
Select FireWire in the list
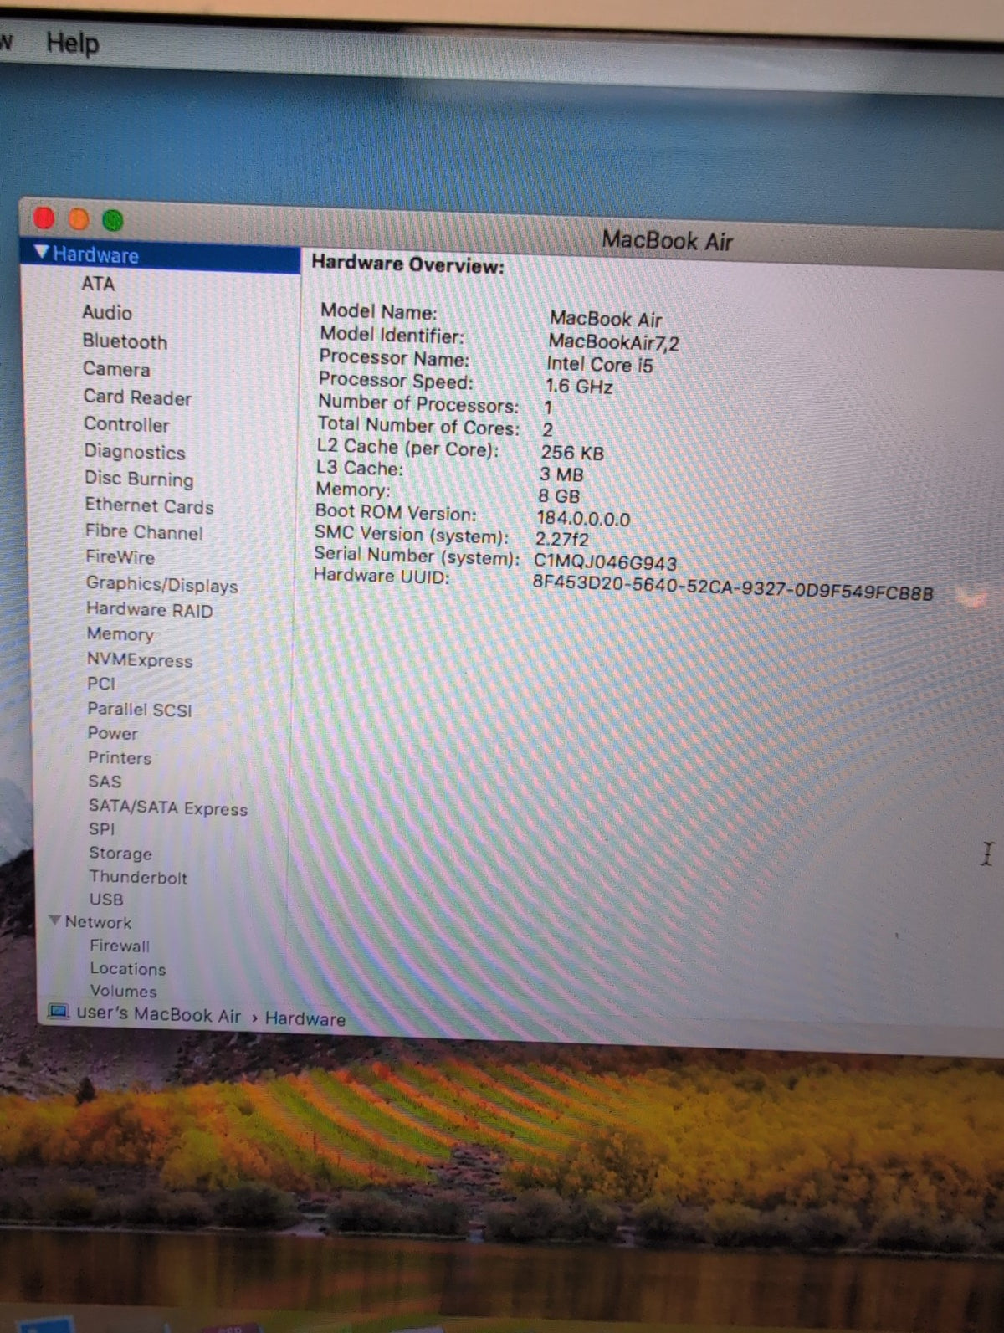click(x=120, y=556)
